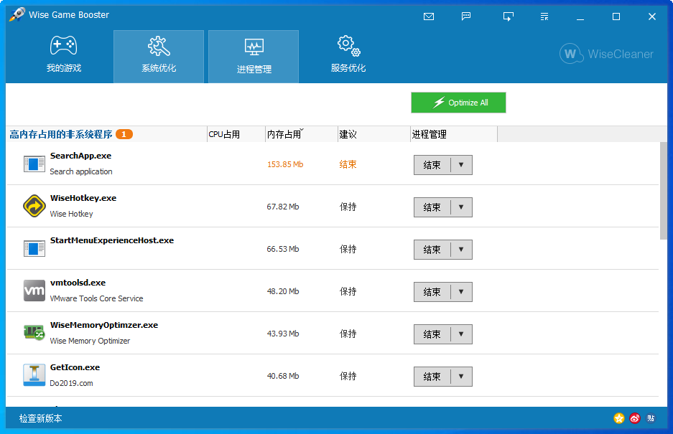Viewport: 673px width, 434px height.
Task: Open the main menu list icon
Action: click(544, 16)
